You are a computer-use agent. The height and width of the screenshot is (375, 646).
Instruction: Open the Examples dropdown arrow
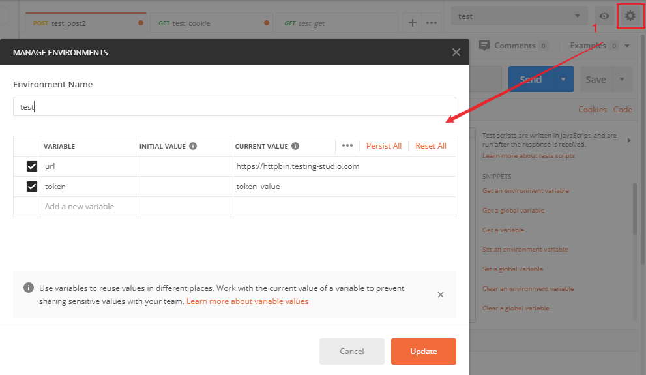626,46
